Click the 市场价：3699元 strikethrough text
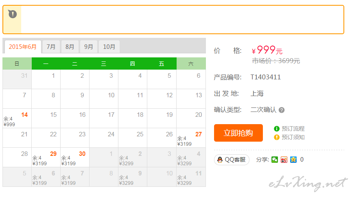The width and height of the screenshot is (352, 197). tap(276, 61)
